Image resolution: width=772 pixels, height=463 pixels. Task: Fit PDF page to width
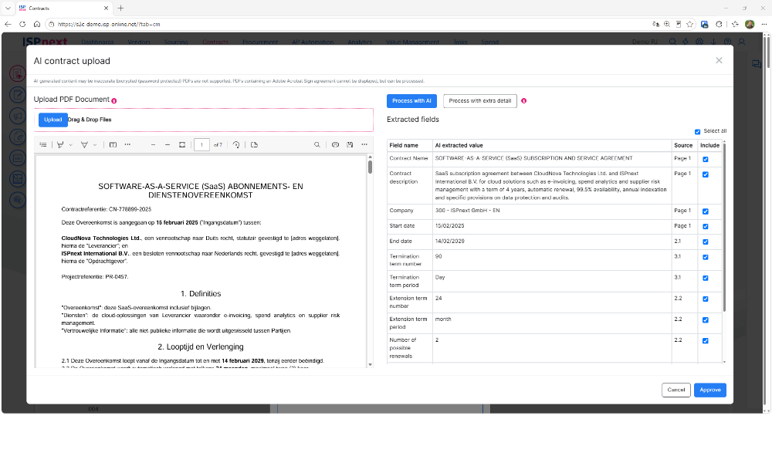pyautogui.click(x=182, y=144)
